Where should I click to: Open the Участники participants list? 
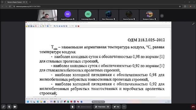tap(102, 107)
